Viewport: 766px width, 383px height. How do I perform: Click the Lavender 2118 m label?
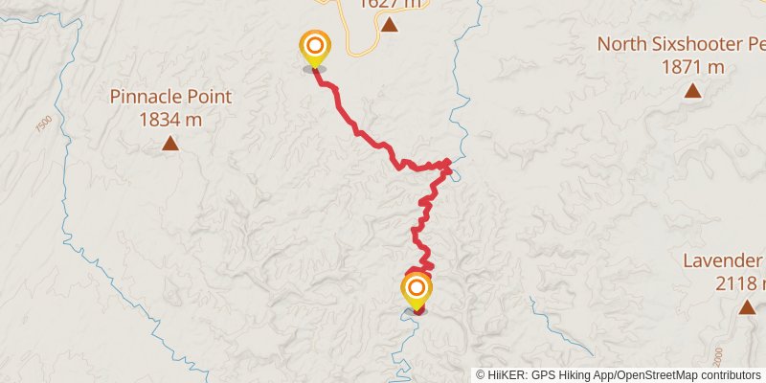[724, 272]
